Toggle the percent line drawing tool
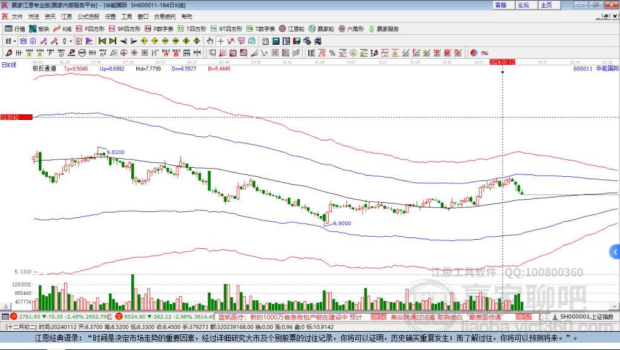 click(x=332, y=53)
